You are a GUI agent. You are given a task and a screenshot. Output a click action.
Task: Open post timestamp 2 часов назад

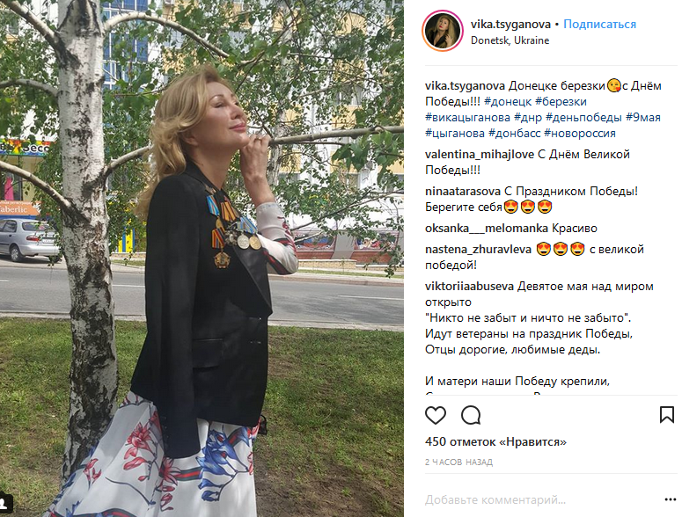(x=458, y=462)
